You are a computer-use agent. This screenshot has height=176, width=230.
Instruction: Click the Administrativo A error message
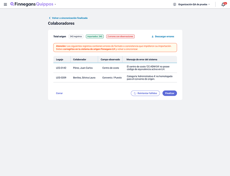point(149,77)
